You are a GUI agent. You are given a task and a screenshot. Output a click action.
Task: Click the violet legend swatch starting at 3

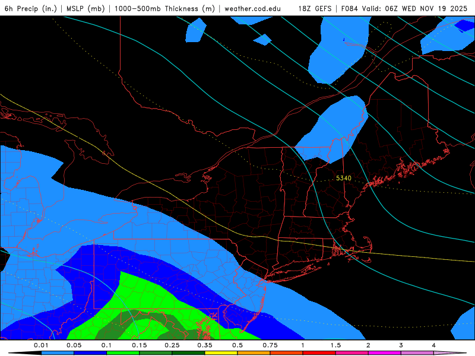[x=417, y=353]
